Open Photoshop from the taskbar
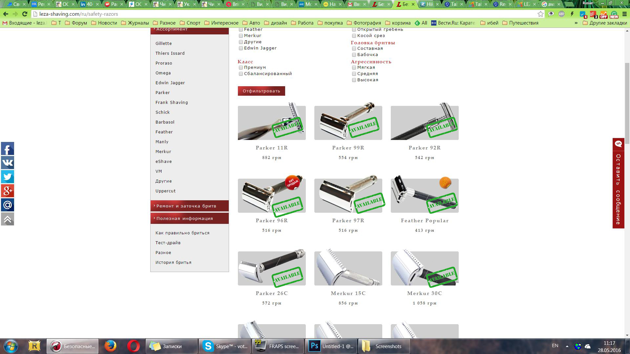The height and width of the screenshot is (354, 630). (x=331, y=346)
